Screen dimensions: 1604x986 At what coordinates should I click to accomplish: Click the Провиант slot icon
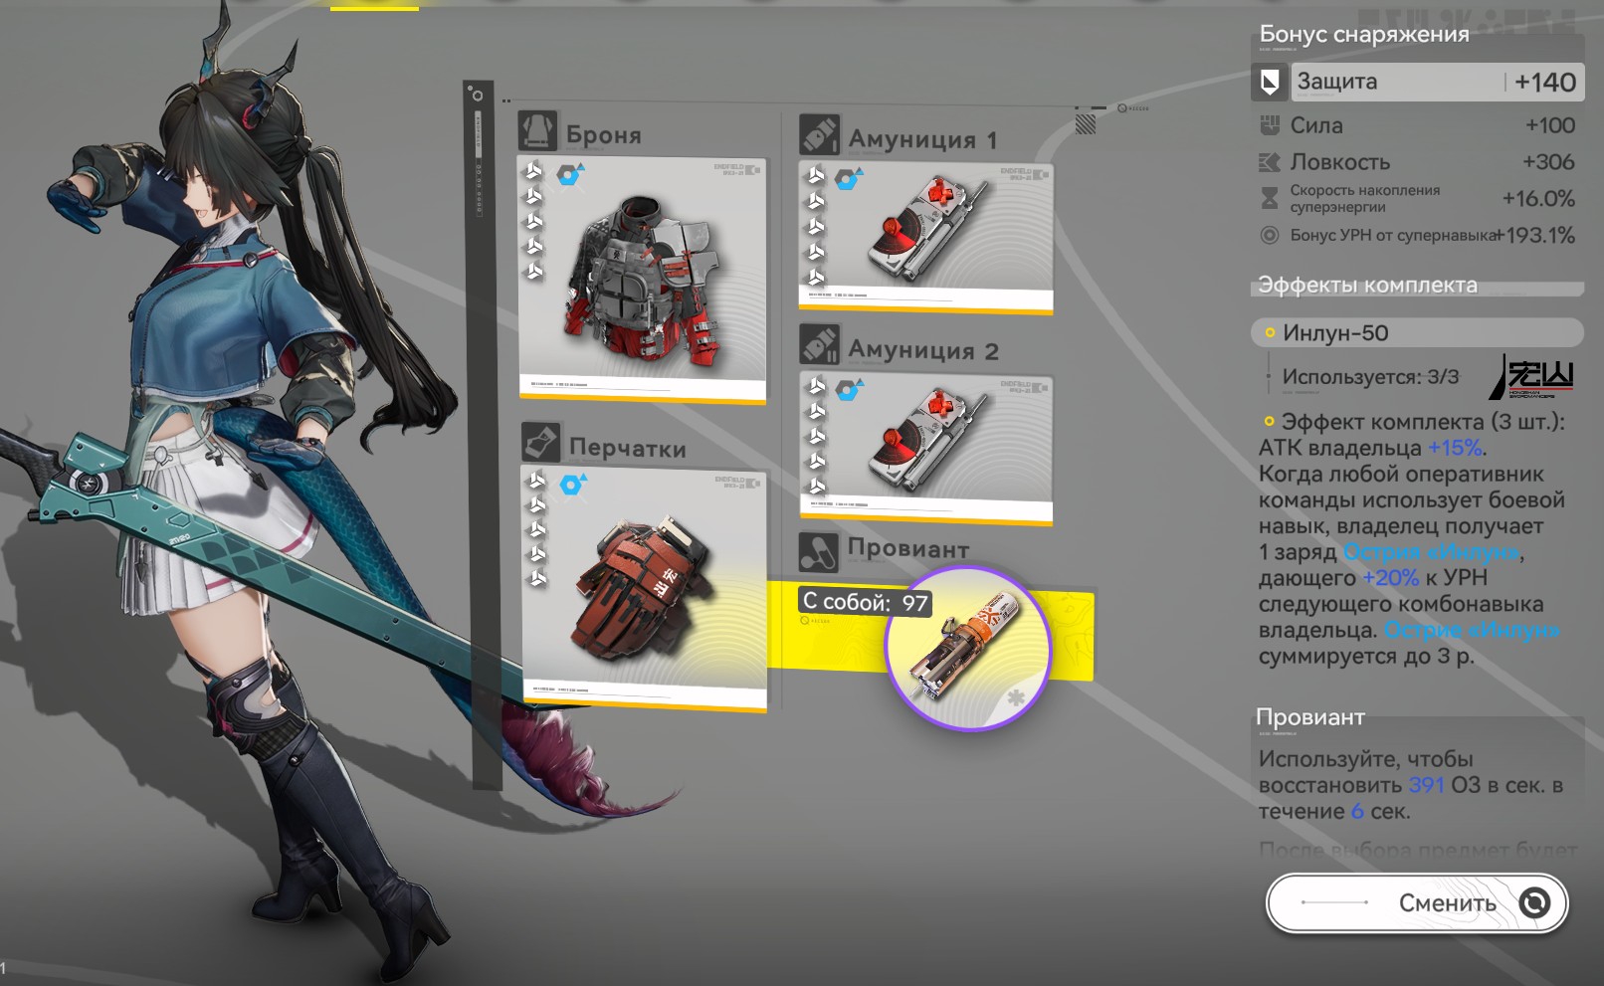pos(819,550)
